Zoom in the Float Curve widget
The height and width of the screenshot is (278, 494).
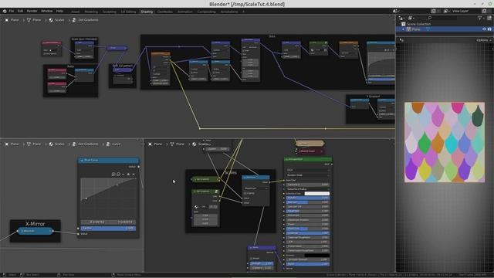(113, 174)
